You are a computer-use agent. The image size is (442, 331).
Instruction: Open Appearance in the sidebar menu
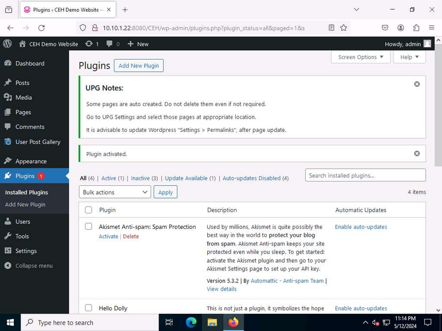[x=31, y=161]
